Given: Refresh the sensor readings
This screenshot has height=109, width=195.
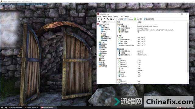Looking at the screenshot, I should click(108, 19).
